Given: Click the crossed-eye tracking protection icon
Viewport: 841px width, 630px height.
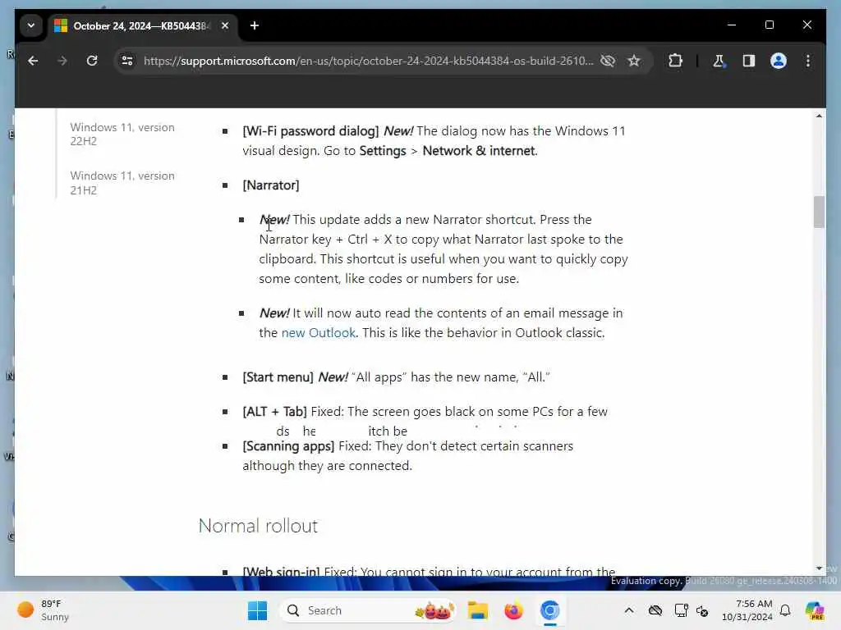Looking at the screenshot, I should point(608,61).
